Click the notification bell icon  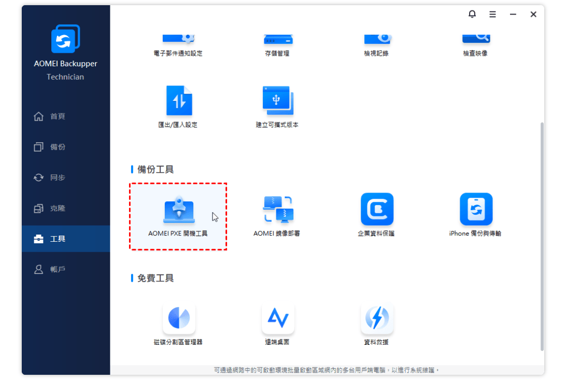click(472, 14)
